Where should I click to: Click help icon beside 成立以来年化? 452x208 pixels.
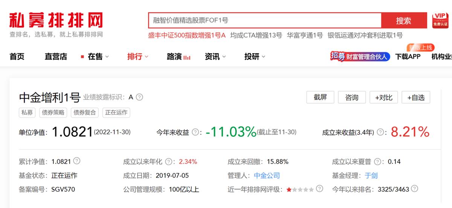(169, 161)
